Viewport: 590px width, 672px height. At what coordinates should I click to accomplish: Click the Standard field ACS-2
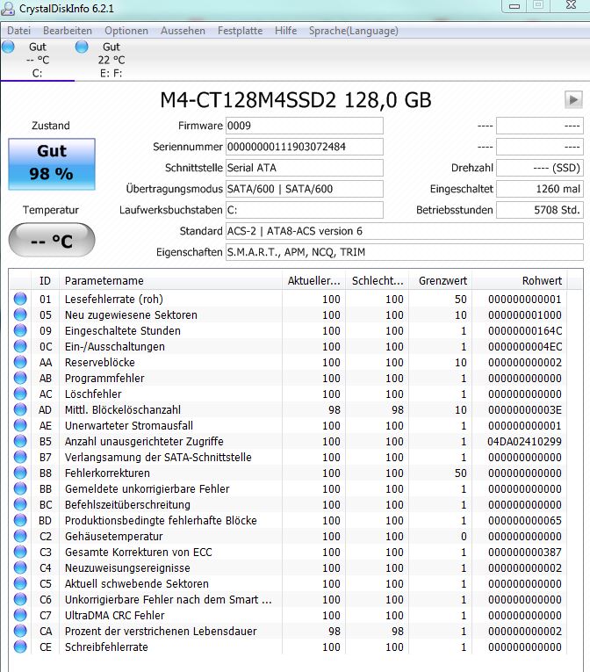click(405, 231)
